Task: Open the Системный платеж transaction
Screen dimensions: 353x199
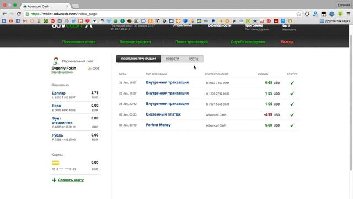Action: 163,114
